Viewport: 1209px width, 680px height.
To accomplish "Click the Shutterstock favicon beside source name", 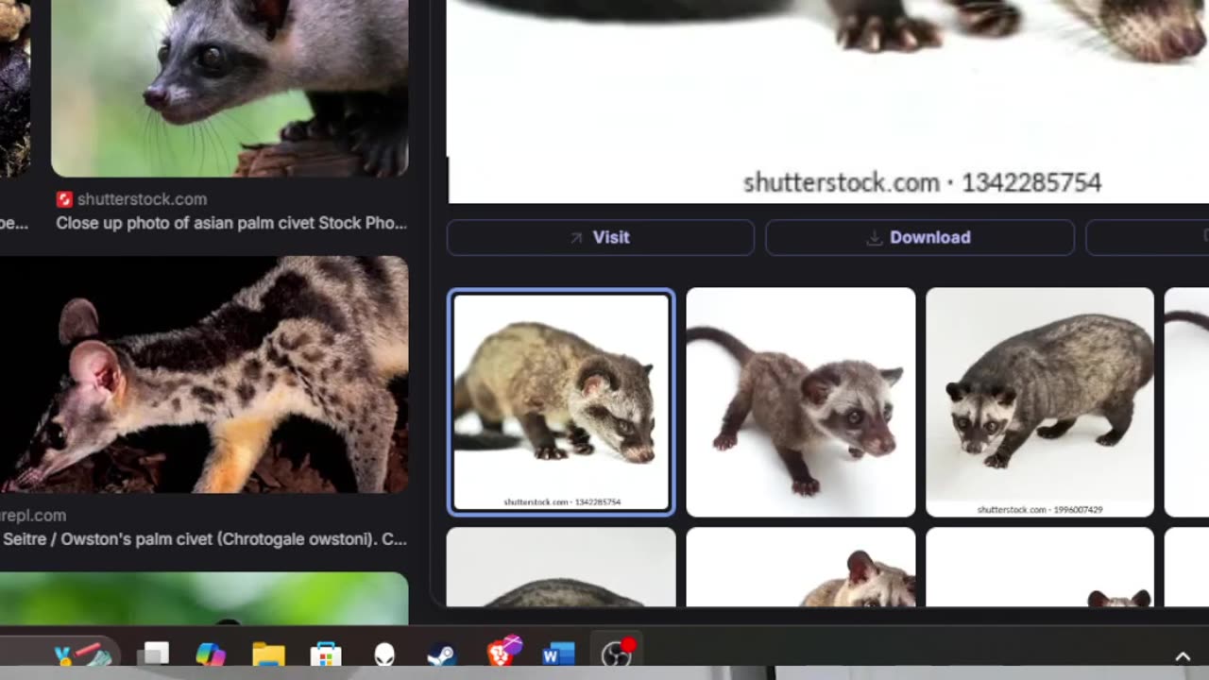I will 64,199.
